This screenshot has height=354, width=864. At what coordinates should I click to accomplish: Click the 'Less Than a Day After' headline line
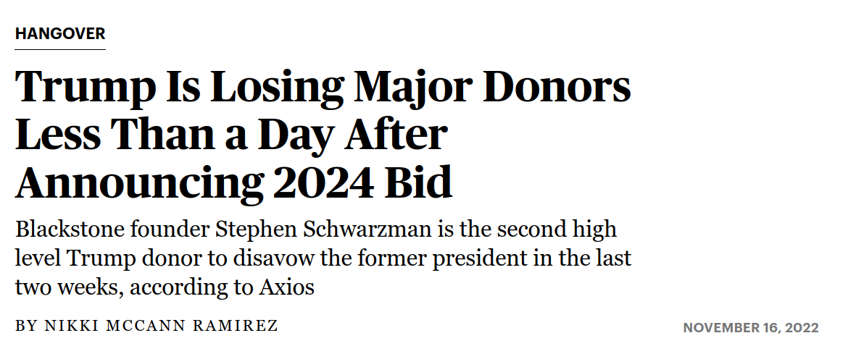[231, 135]
